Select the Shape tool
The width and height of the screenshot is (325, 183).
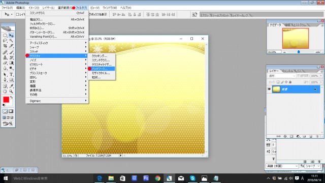pos(11,80)
